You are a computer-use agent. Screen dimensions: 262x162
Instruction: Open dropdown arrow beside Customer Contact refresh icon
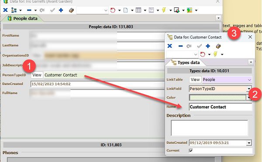tap(209, 54)
